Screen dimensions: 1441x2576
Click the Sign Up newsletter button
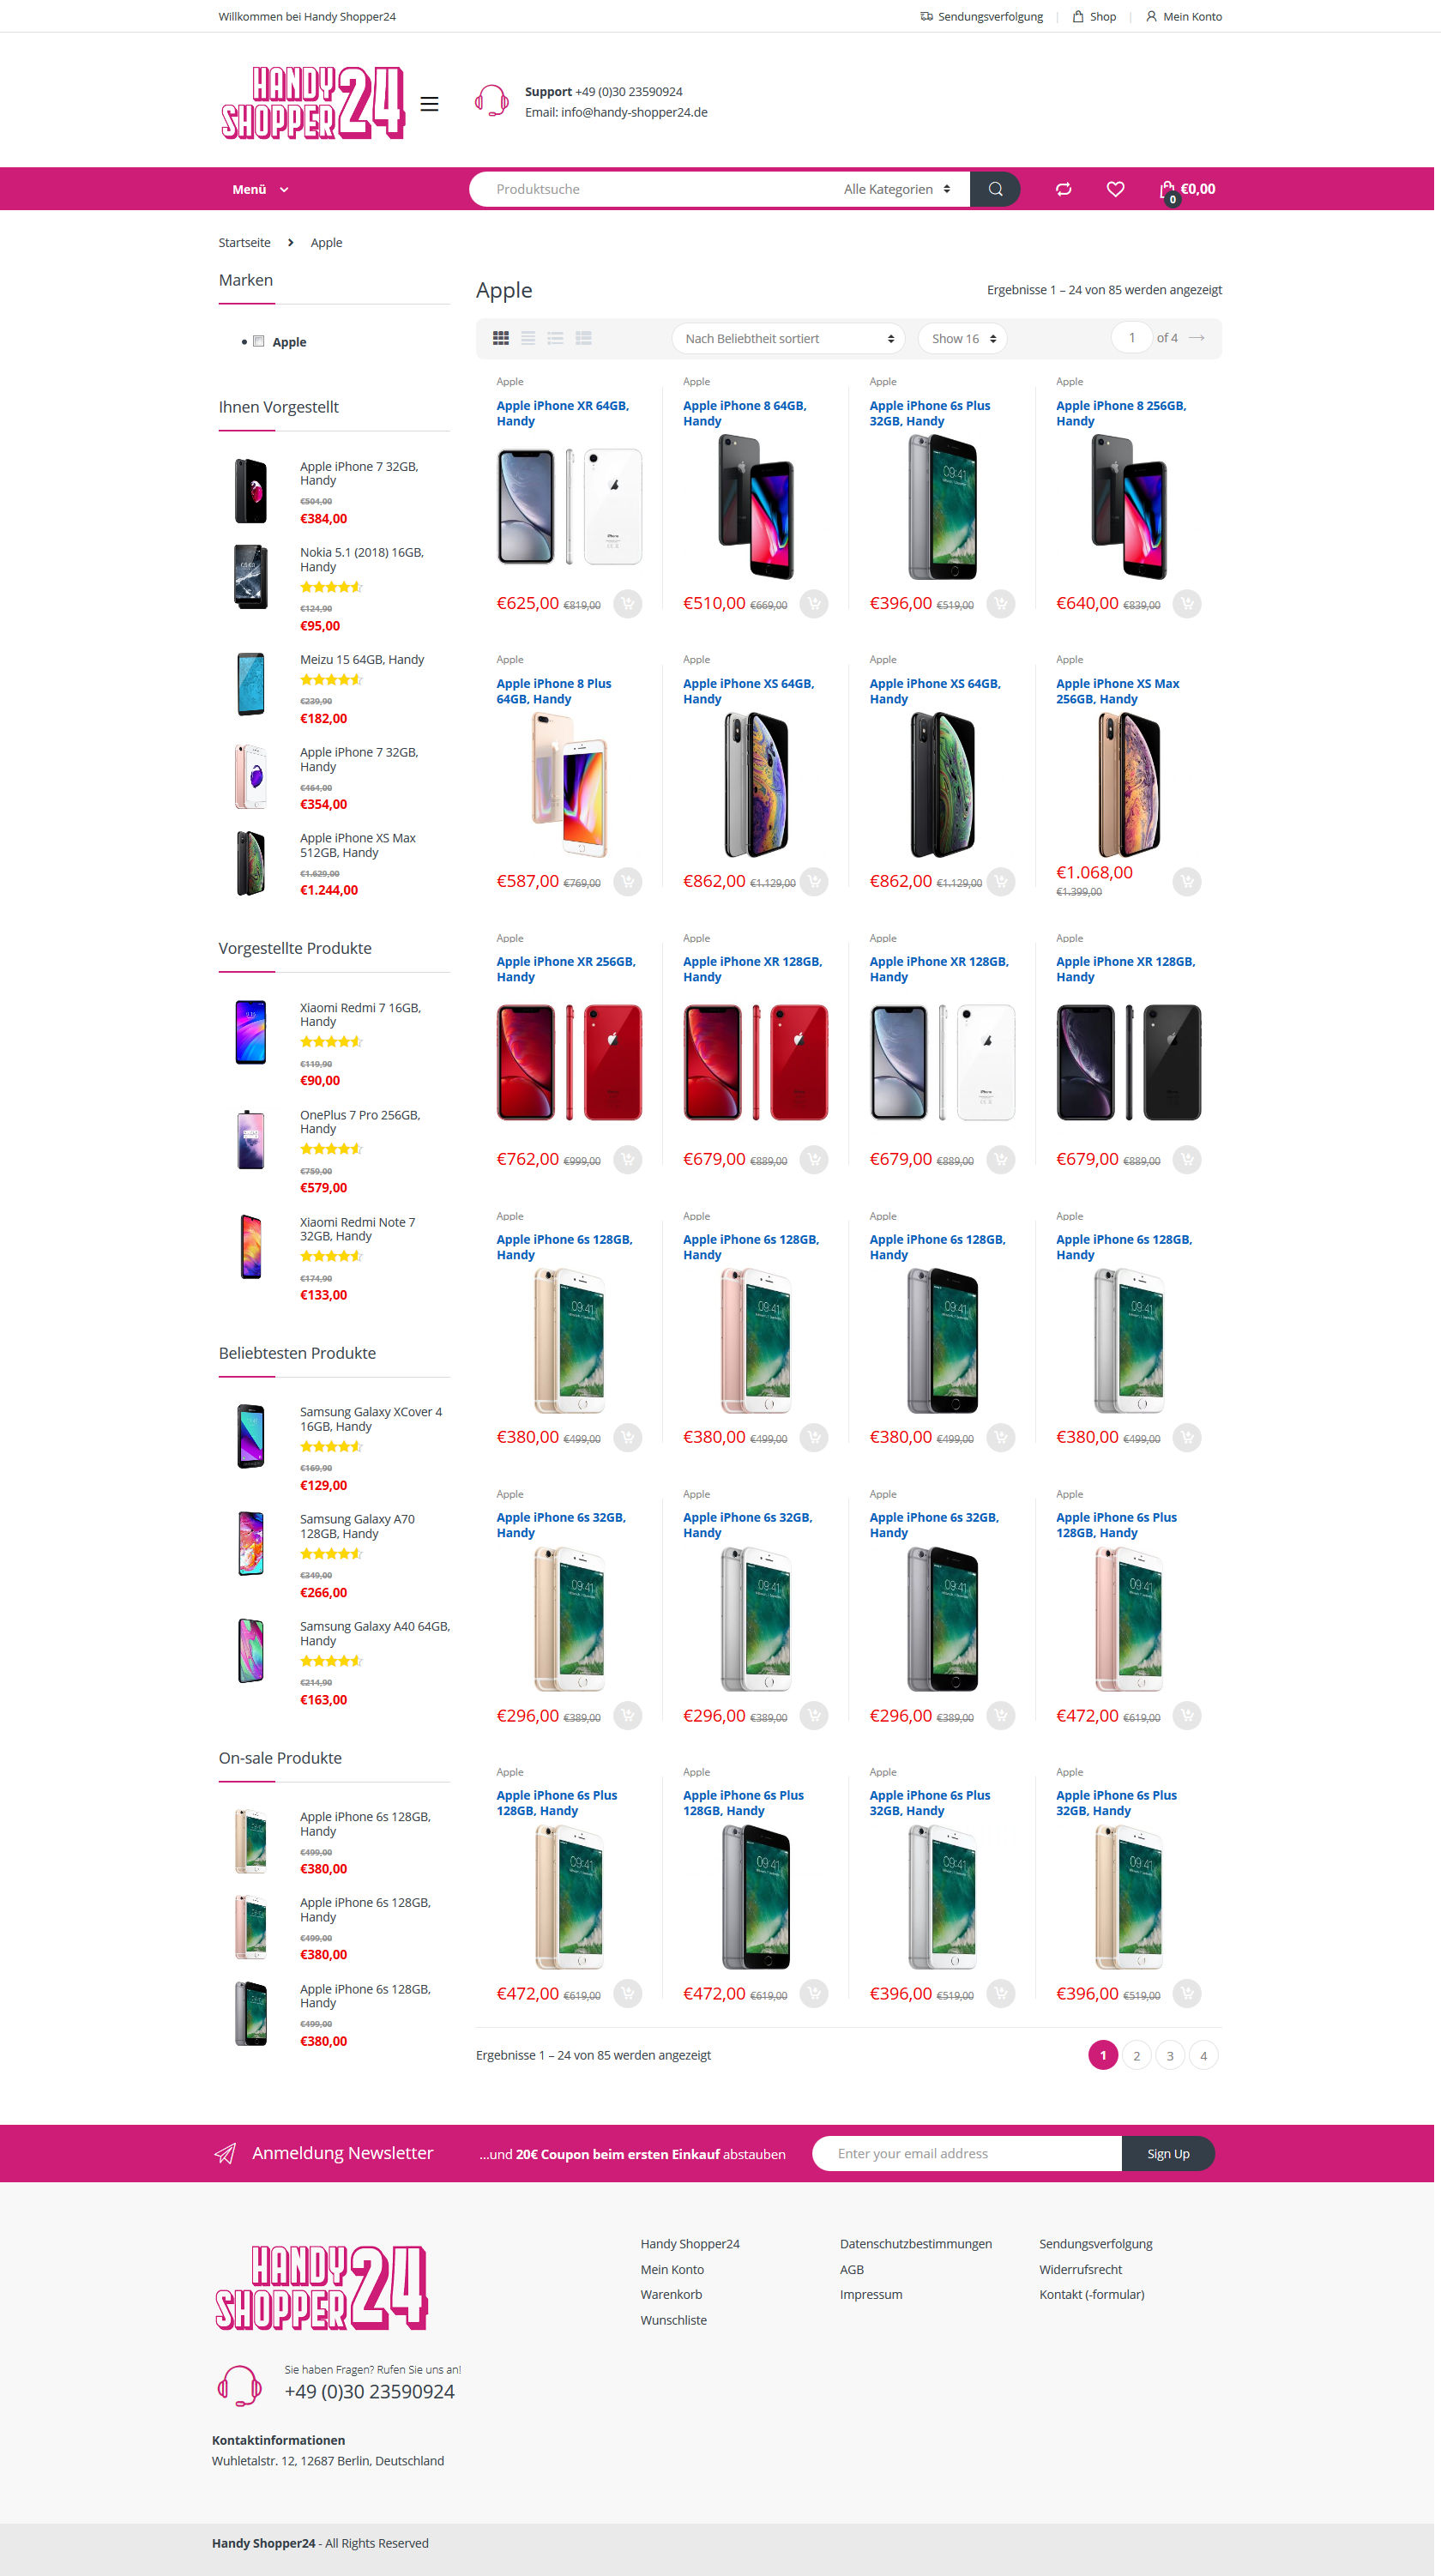[x=1167, y=2153]
